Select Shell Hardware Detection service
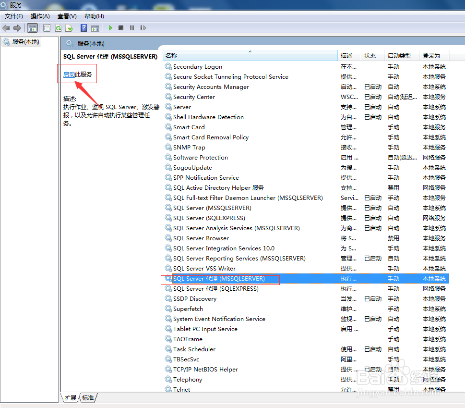 (306, 117)
